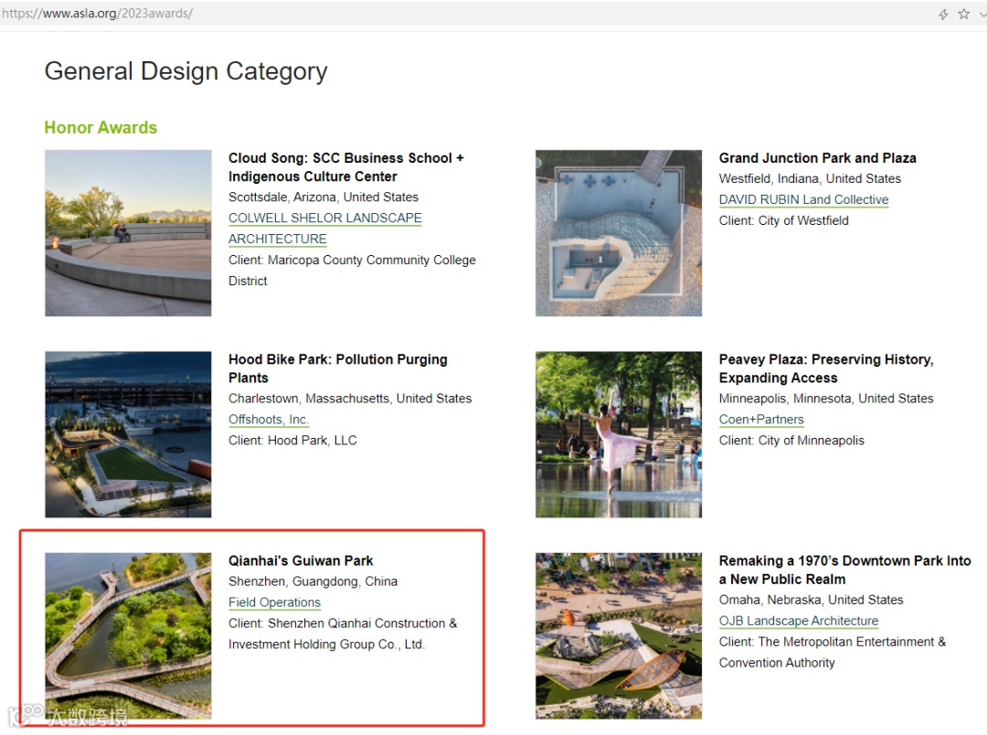Click Peavey Plaza: Preserving History title
The width and height of the screenshot is (987, 735).
point(826,368)
